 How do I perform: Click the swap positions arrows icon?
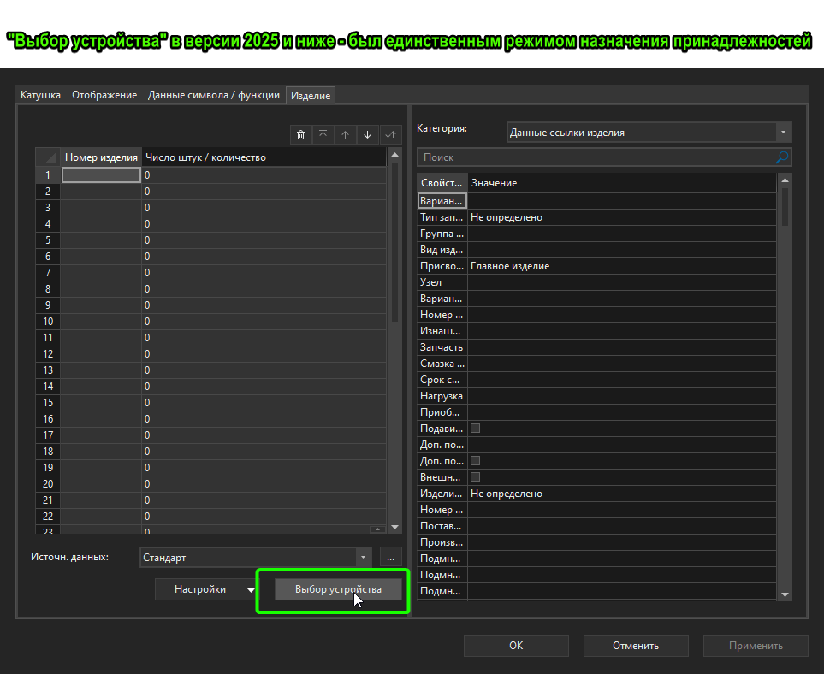pos(390,135)
